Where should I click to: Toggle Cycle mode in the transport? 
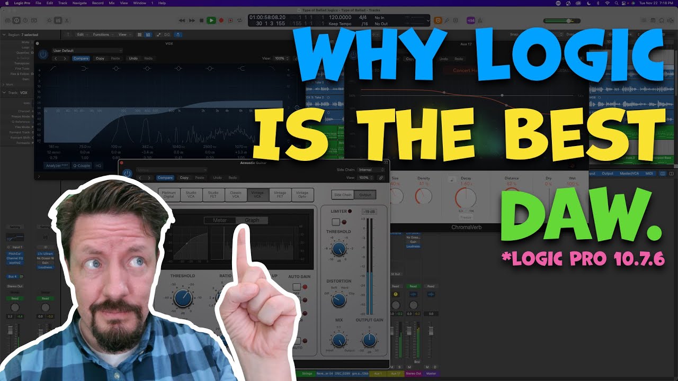[x=240, y=20]
